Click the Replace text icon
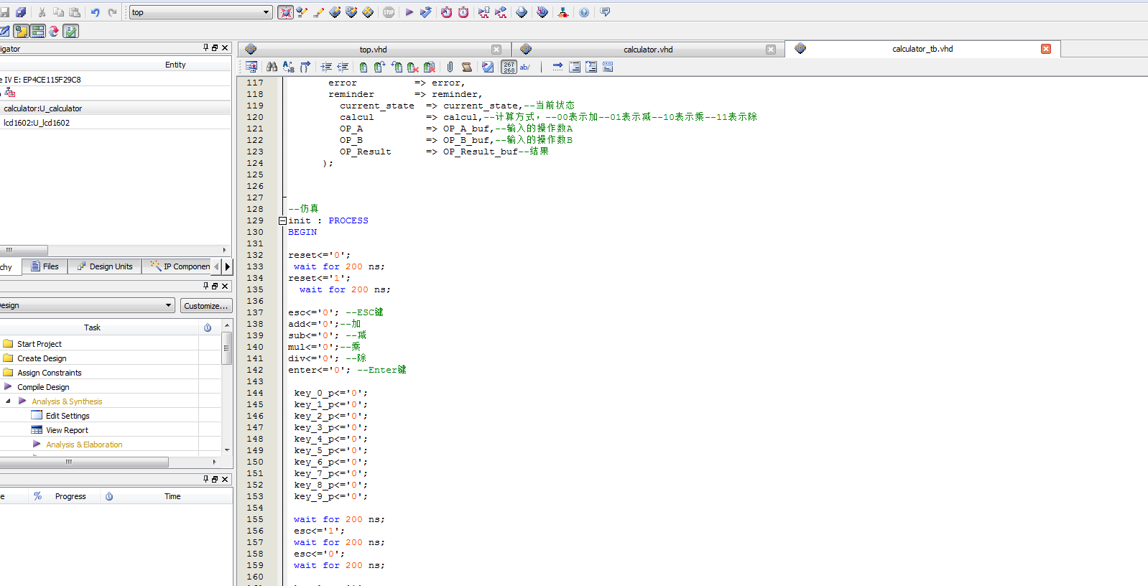Screen dimensions: 1148x586 288,67
